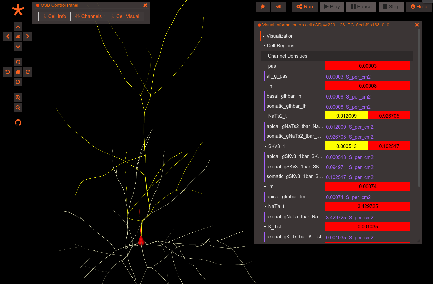Pan camera up with the up arrow

pyautogui.click(x=18, y=27)
